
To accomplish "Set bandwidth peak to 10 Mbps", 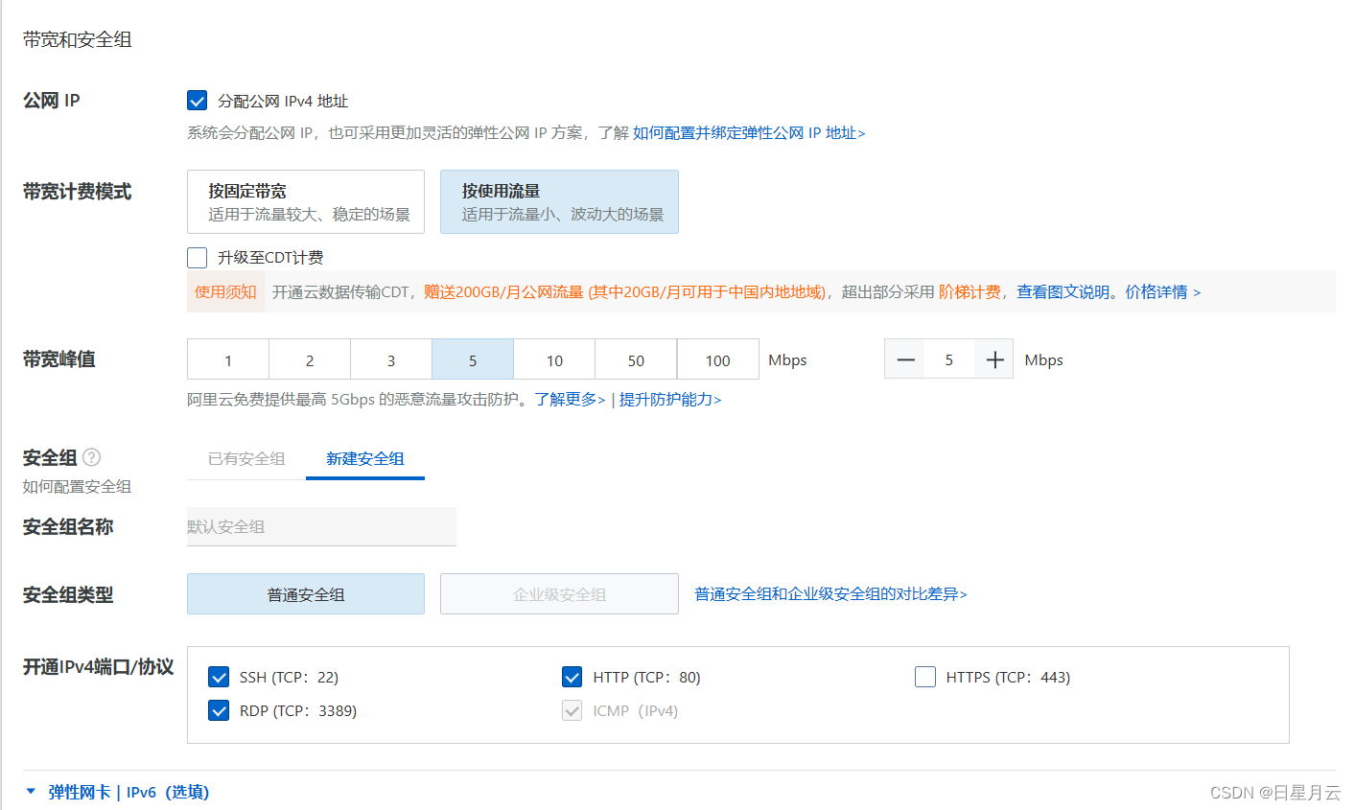I will (554, 359).
